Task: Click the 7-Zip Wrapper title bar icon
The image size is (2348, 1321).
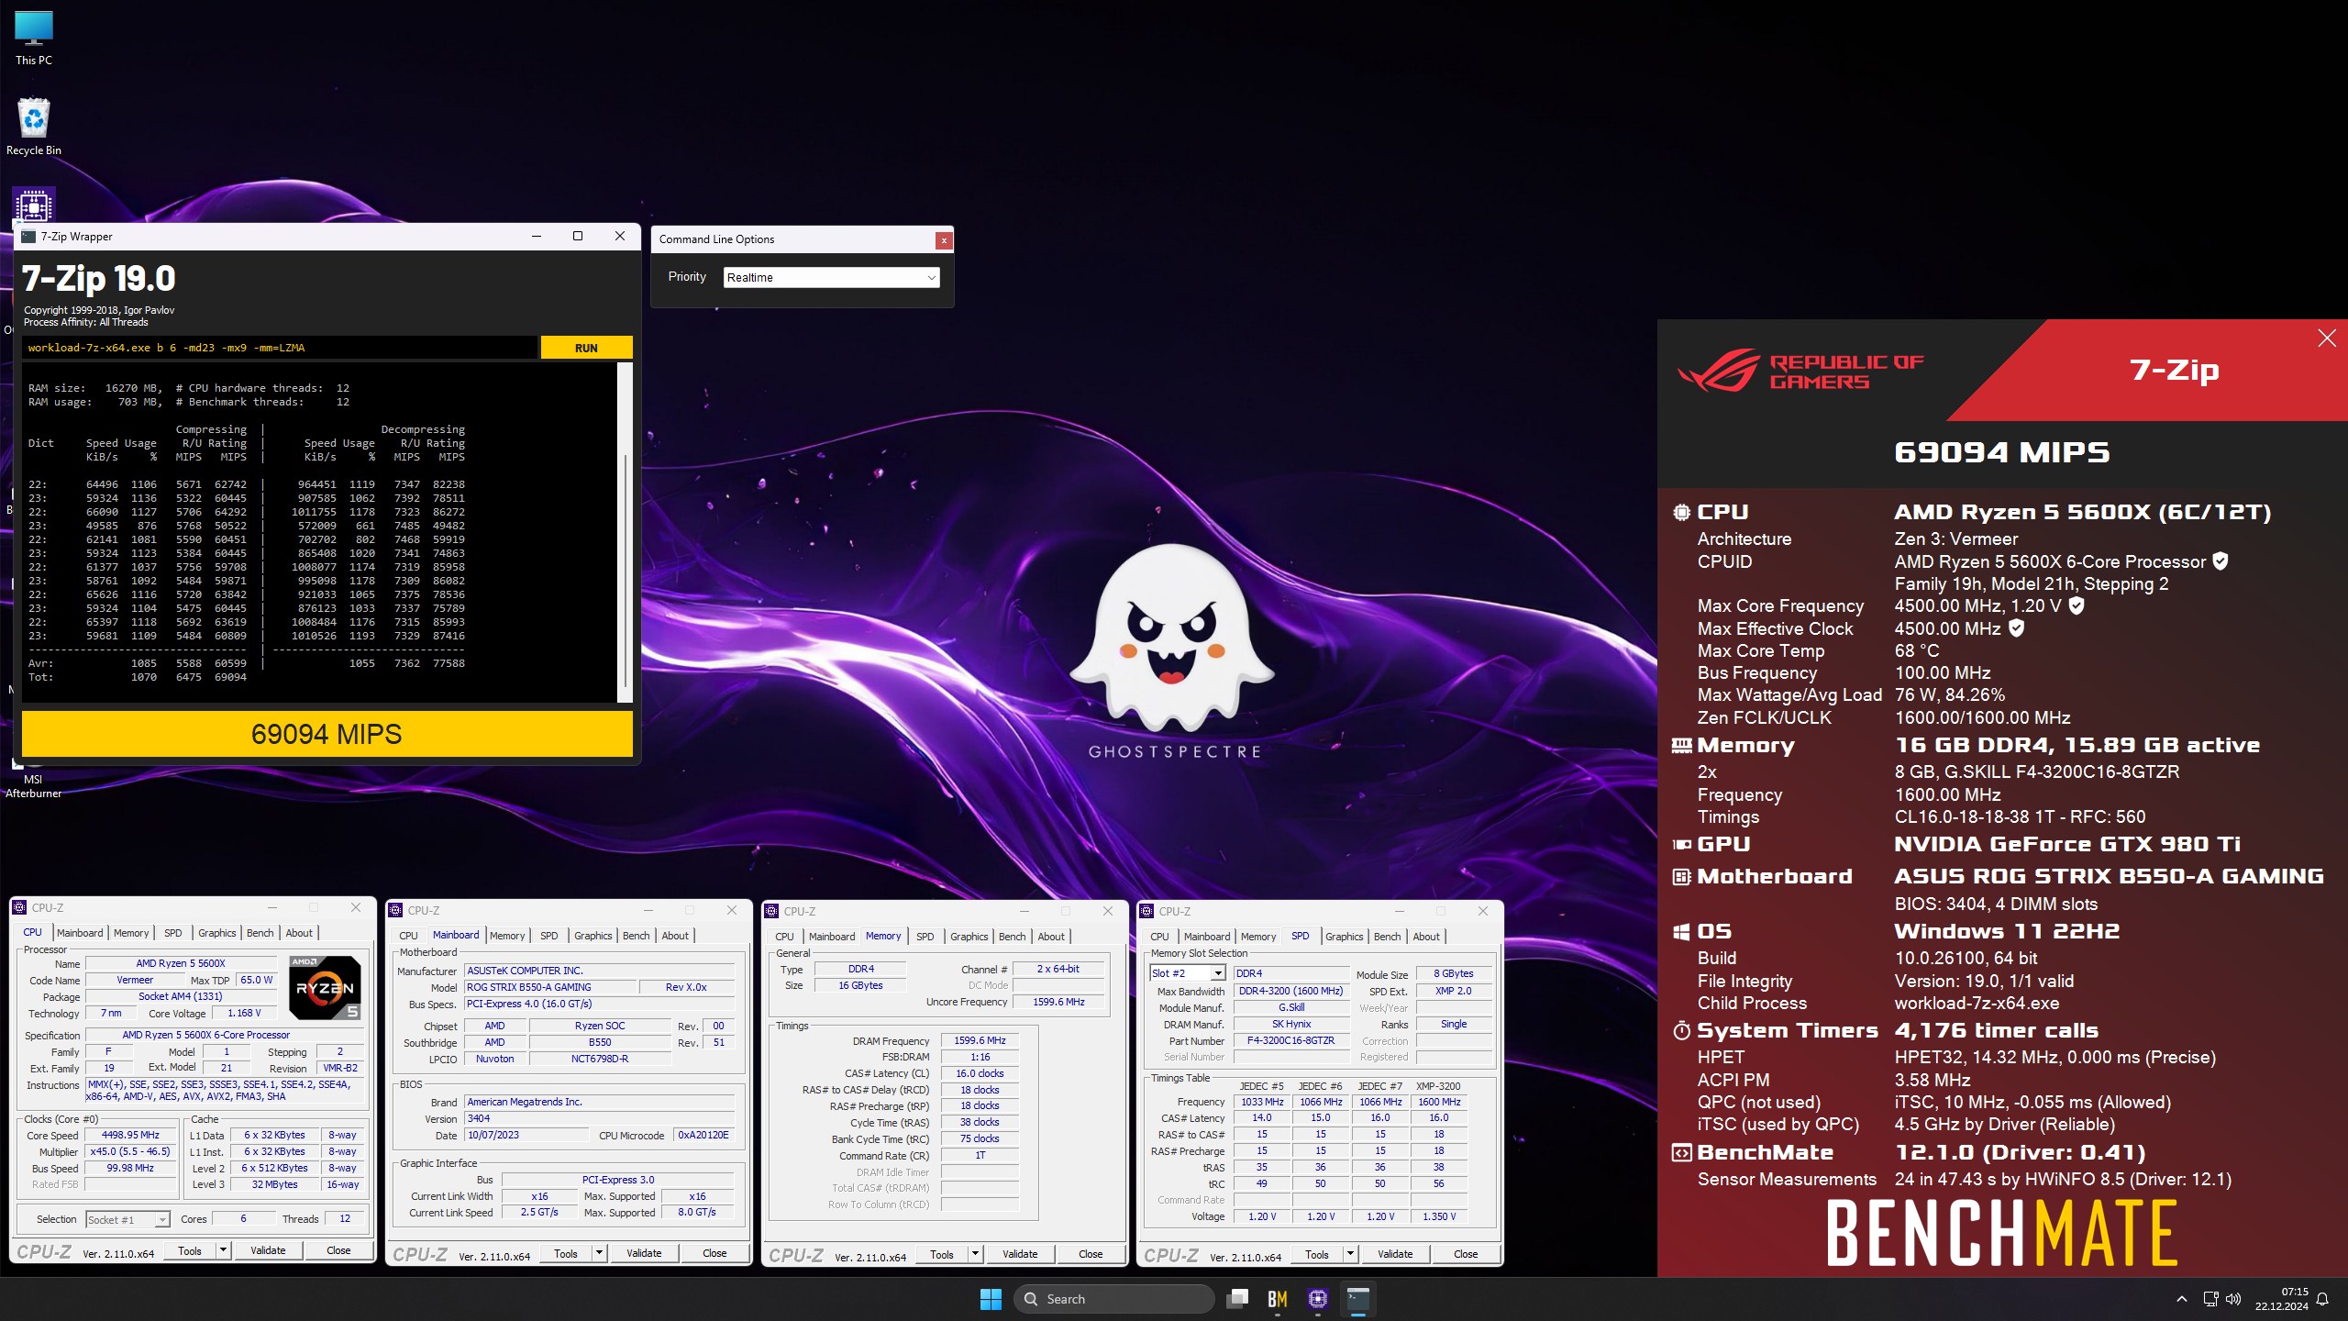Action: point(28,237)
